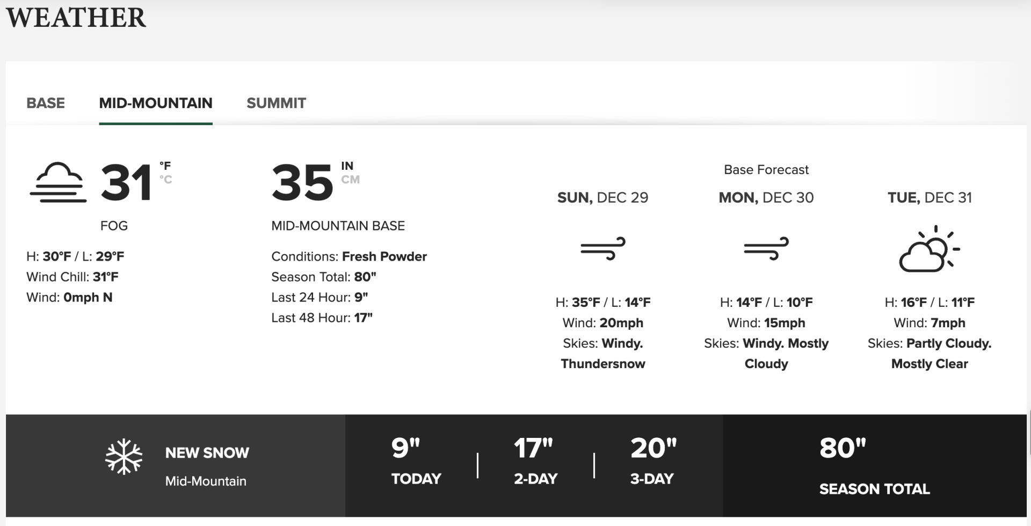Click the Tue, Dec 31 forecast heading
The height and width of the screenshot is (526, 1031).
[930, 198]
